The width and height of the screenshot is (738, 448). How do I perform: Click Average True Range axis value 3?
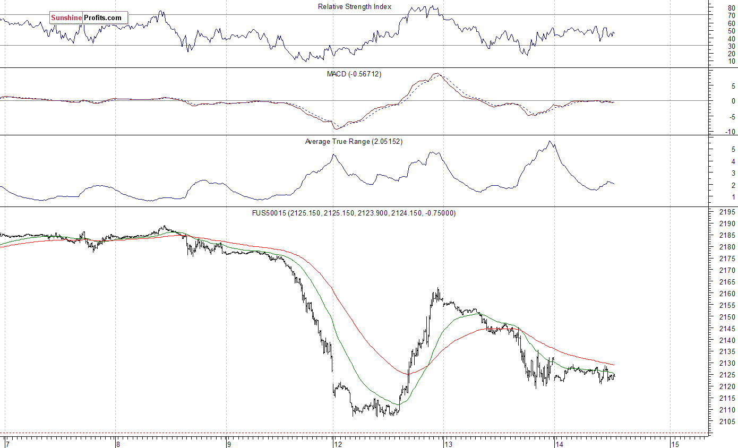[x=733, y=174]
